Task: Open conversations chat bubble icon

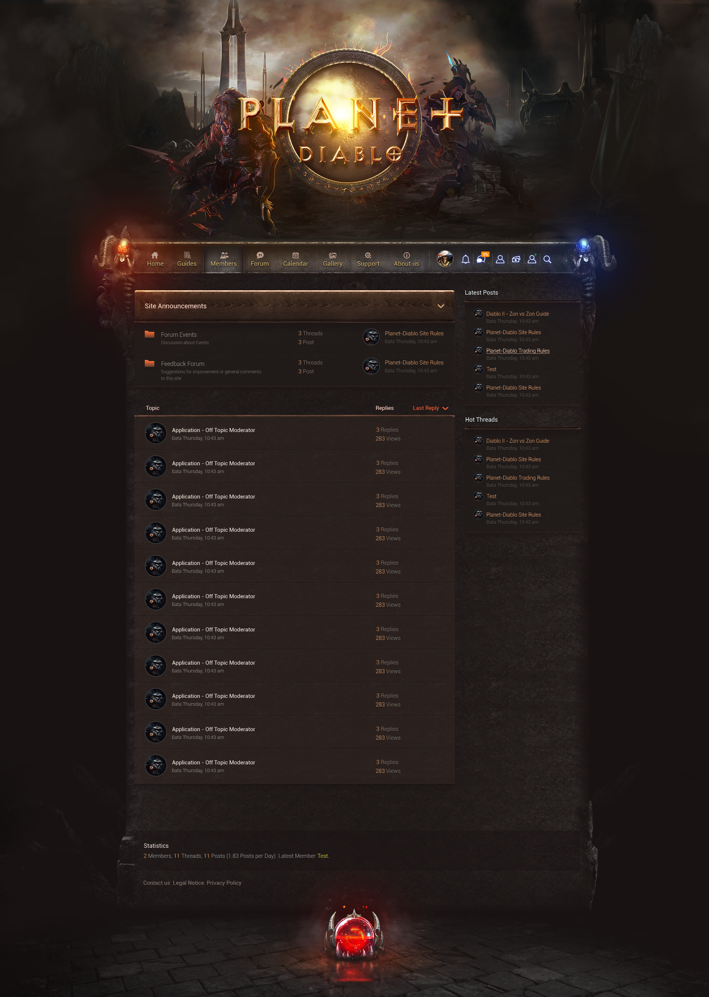Action: coord(482,259)
